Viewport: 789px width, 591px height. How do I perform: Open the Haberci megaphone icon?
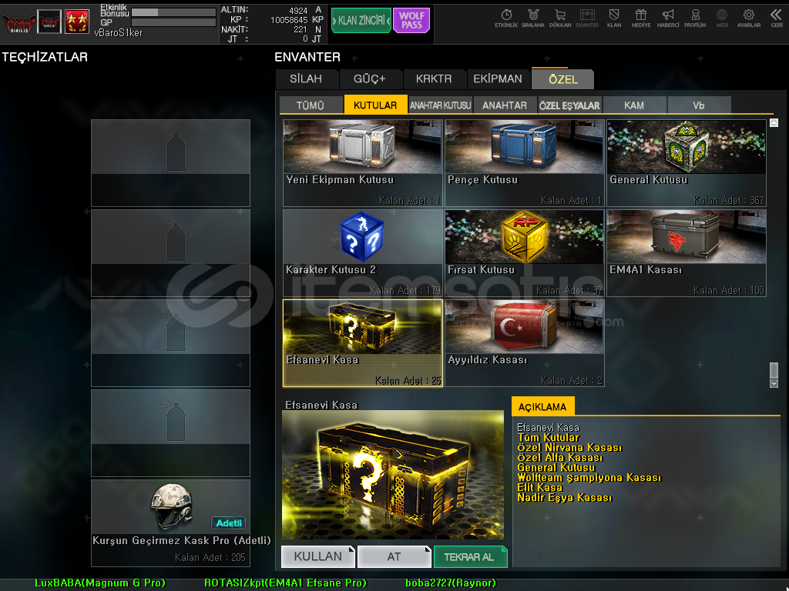[668, 18]
